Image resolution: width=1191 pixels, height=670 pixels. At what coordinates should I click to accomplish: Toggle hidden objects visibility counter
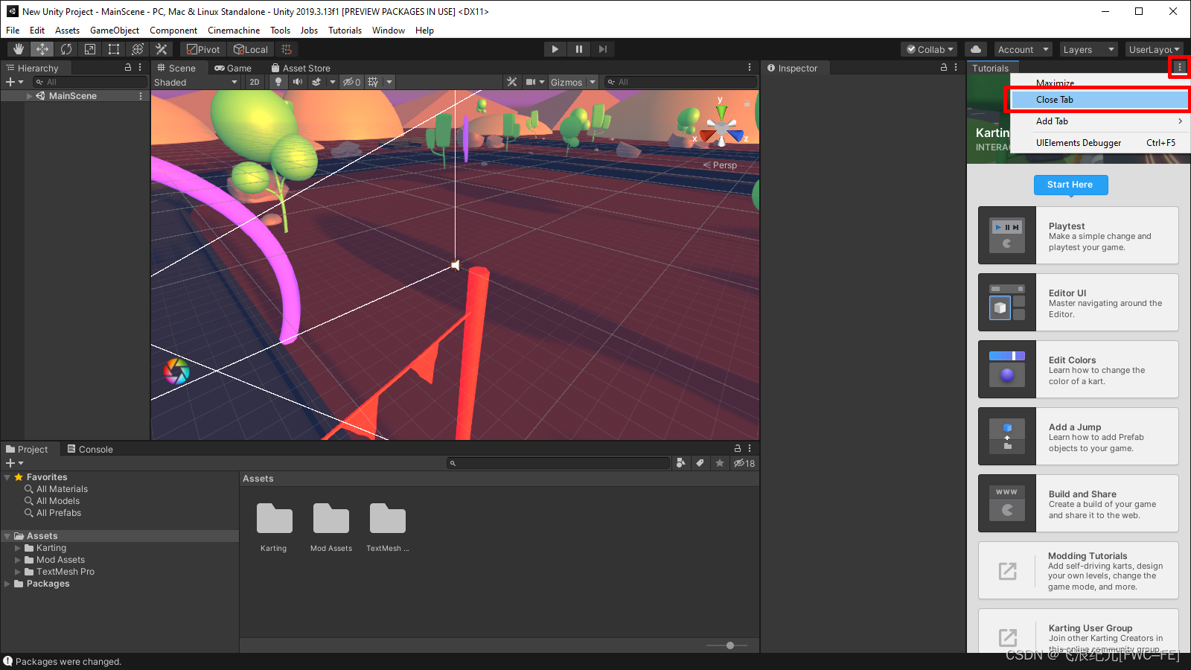[x=352, y=82]
